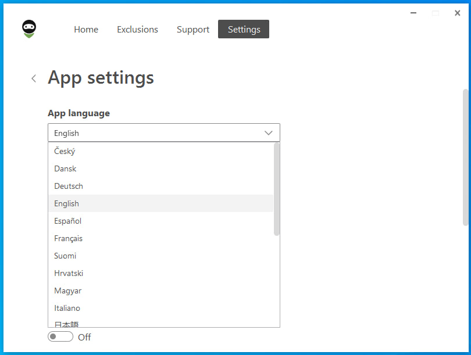This screenshot has height=355, width=471.
Task: Go back using the left arrow
Action: [x=34, y=78]
